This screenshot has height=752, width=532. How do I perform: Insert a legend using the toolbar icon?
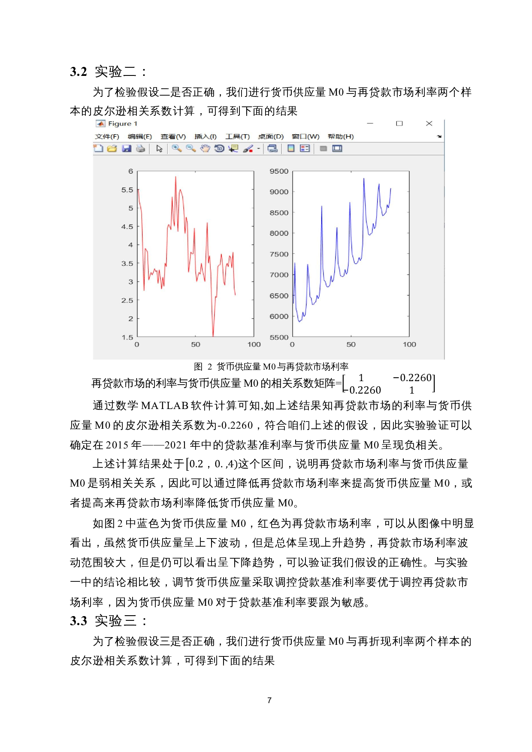coord(305,148)
